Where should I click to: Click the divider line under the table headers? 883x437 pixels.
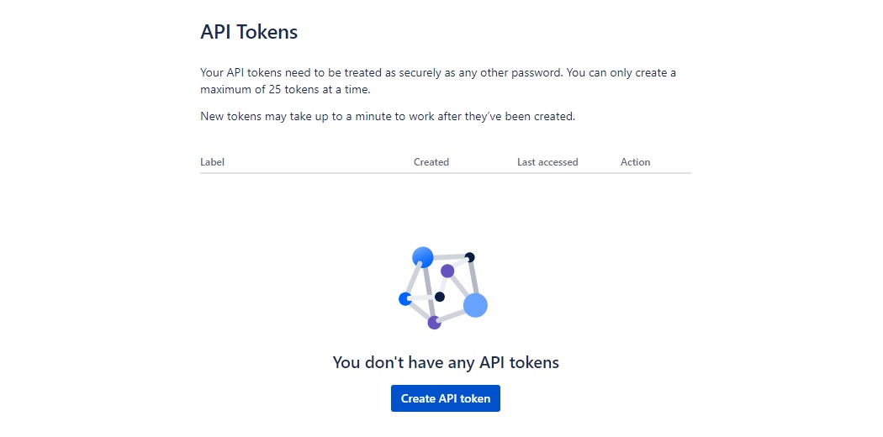coord(445,173)
